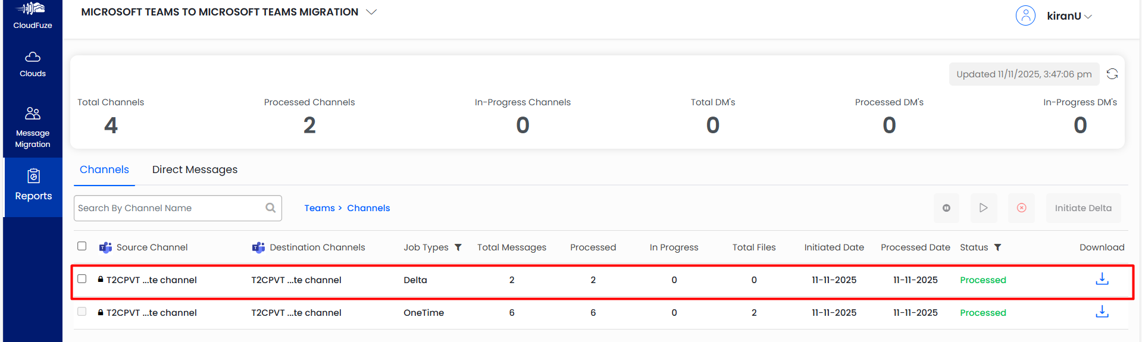Click the Processed Channels count 2
1142x342 pixels.
click(309, 125)
